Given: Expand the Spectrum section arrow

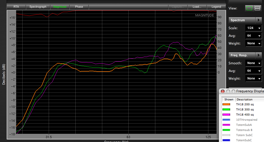Looking at the screenshot, I should pos(259,20).
